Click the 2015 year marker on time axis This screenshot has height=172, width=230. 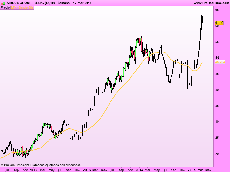pyautogui.click(x=192, y=170)
